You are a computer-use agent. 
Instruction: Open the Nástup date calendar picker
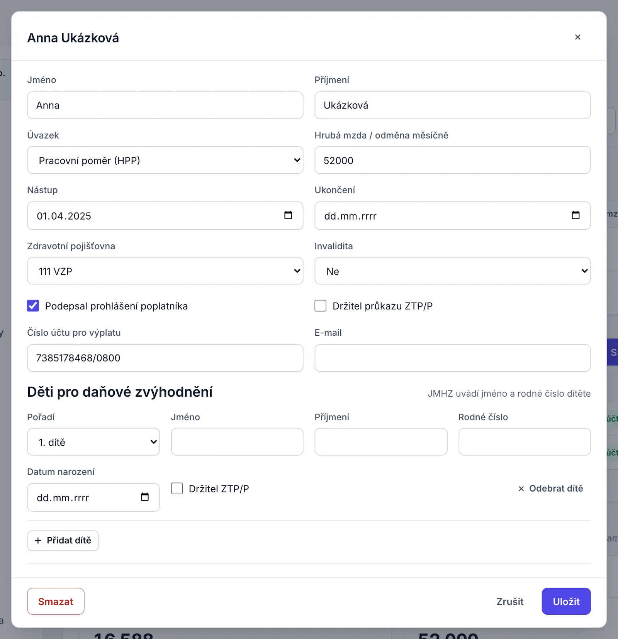[x=288, y=215]
